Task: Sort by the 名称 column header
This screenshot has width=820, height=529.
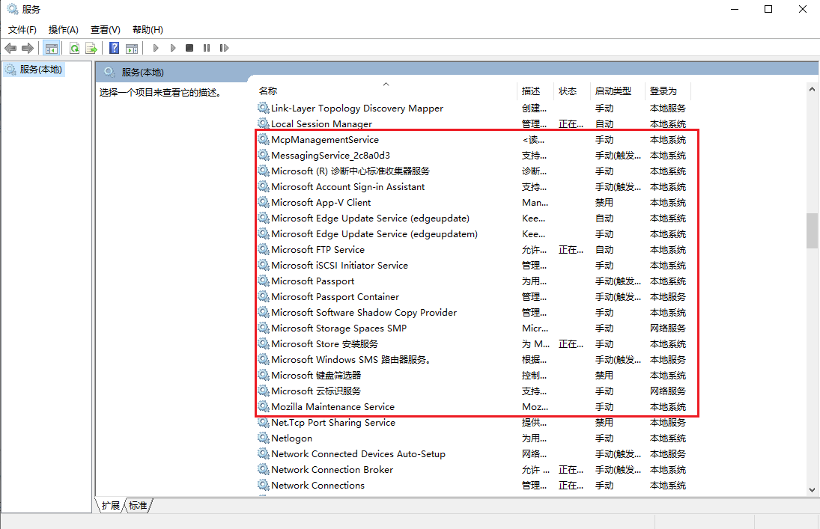Action: click(268, 91)
